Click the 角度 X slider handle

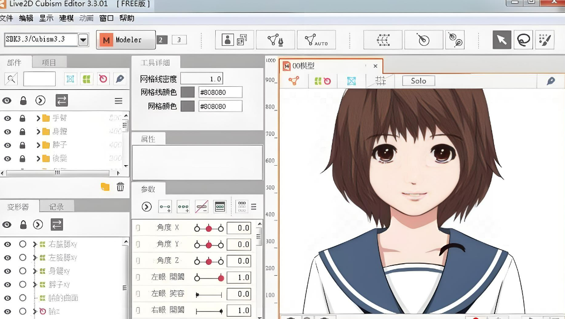pos(209,228)
